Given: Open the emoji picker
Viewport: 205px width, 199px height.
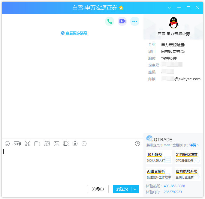Looking at the screenshot, I should pos(7,144).
